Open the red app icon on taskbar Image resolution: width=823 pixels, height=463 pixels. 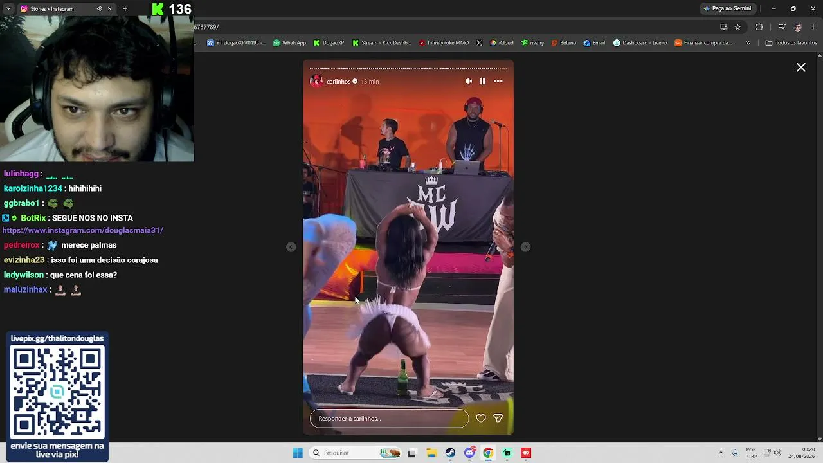[x=526, y=453]
